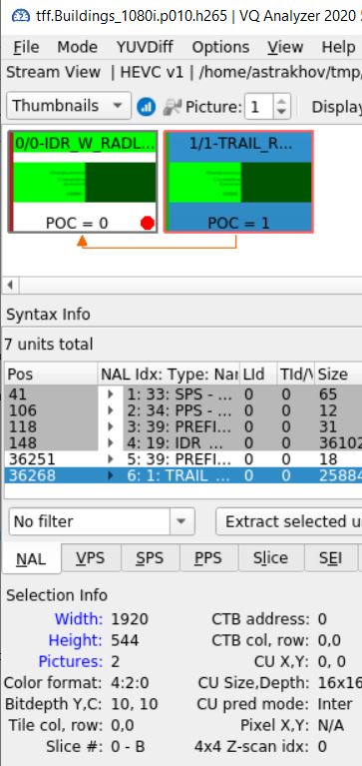Open the No filter combo box

point(102,521)
